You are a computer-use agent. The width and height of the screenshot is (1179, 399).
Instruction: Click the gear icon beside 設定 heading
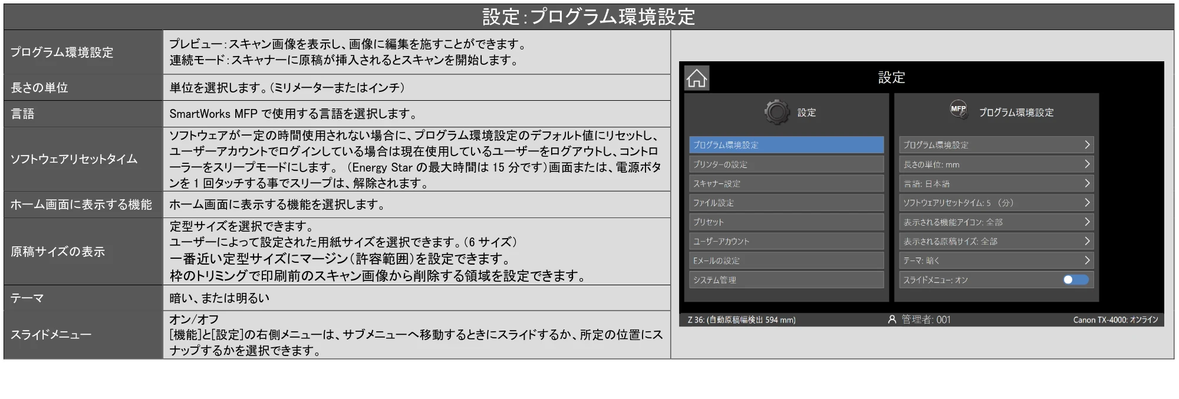777,111
